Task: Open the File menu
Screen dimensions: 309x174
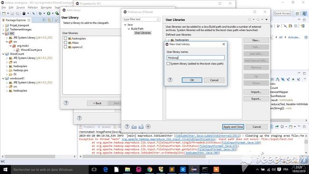Action: (4, 8)
